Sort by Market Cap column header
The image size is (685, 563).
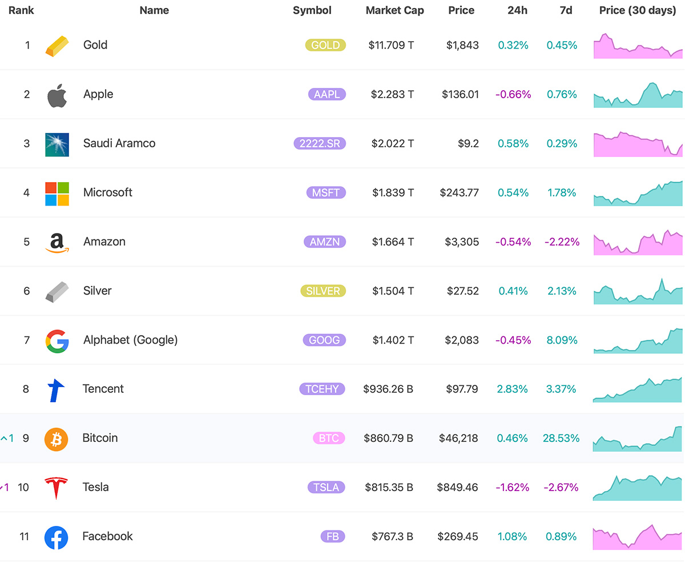394,11
